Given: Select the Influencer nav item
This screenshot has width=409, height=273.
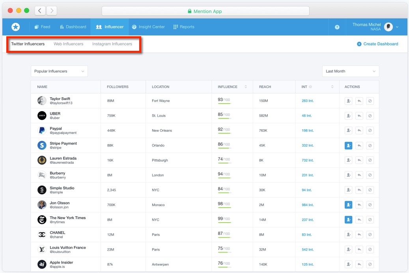Looking at the screenshot, I should point(110,27).
